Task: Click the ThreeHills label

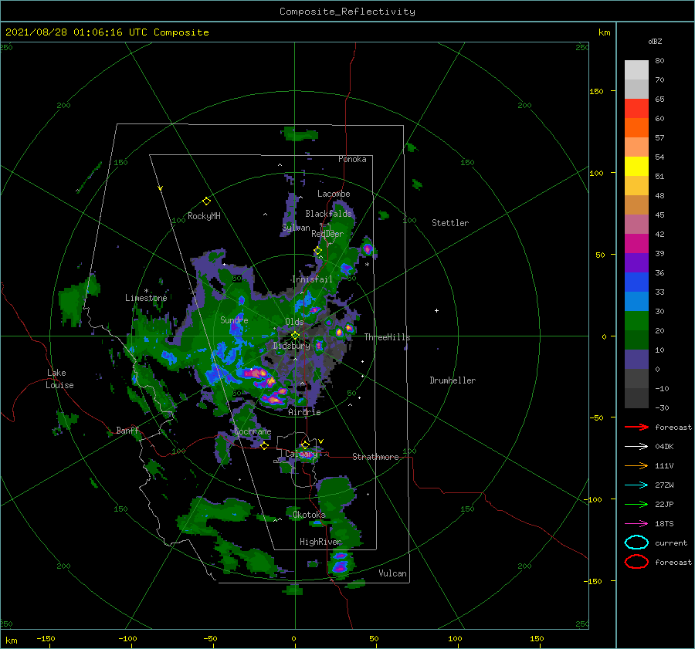Action: click(x=388, y=337)
